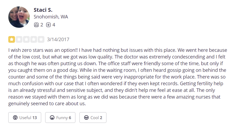Image resolution: width=234 pixels, height=129 pixels.
Task: Click the Snohomish, WA location text
Action: pyautogui.click(x=51, y=17)
